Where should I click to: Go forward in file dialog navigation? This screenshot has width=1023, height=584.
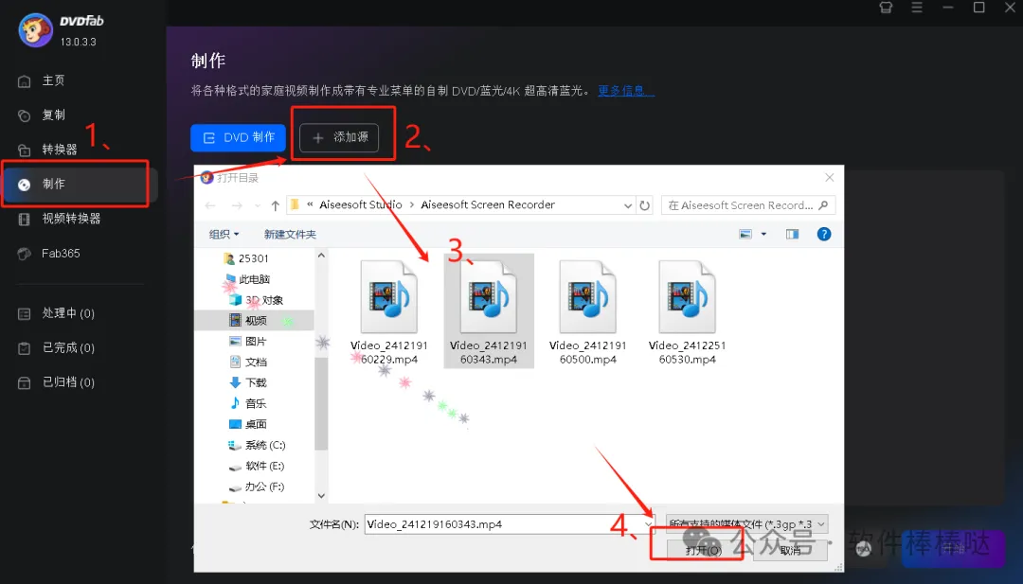(237, 205)
